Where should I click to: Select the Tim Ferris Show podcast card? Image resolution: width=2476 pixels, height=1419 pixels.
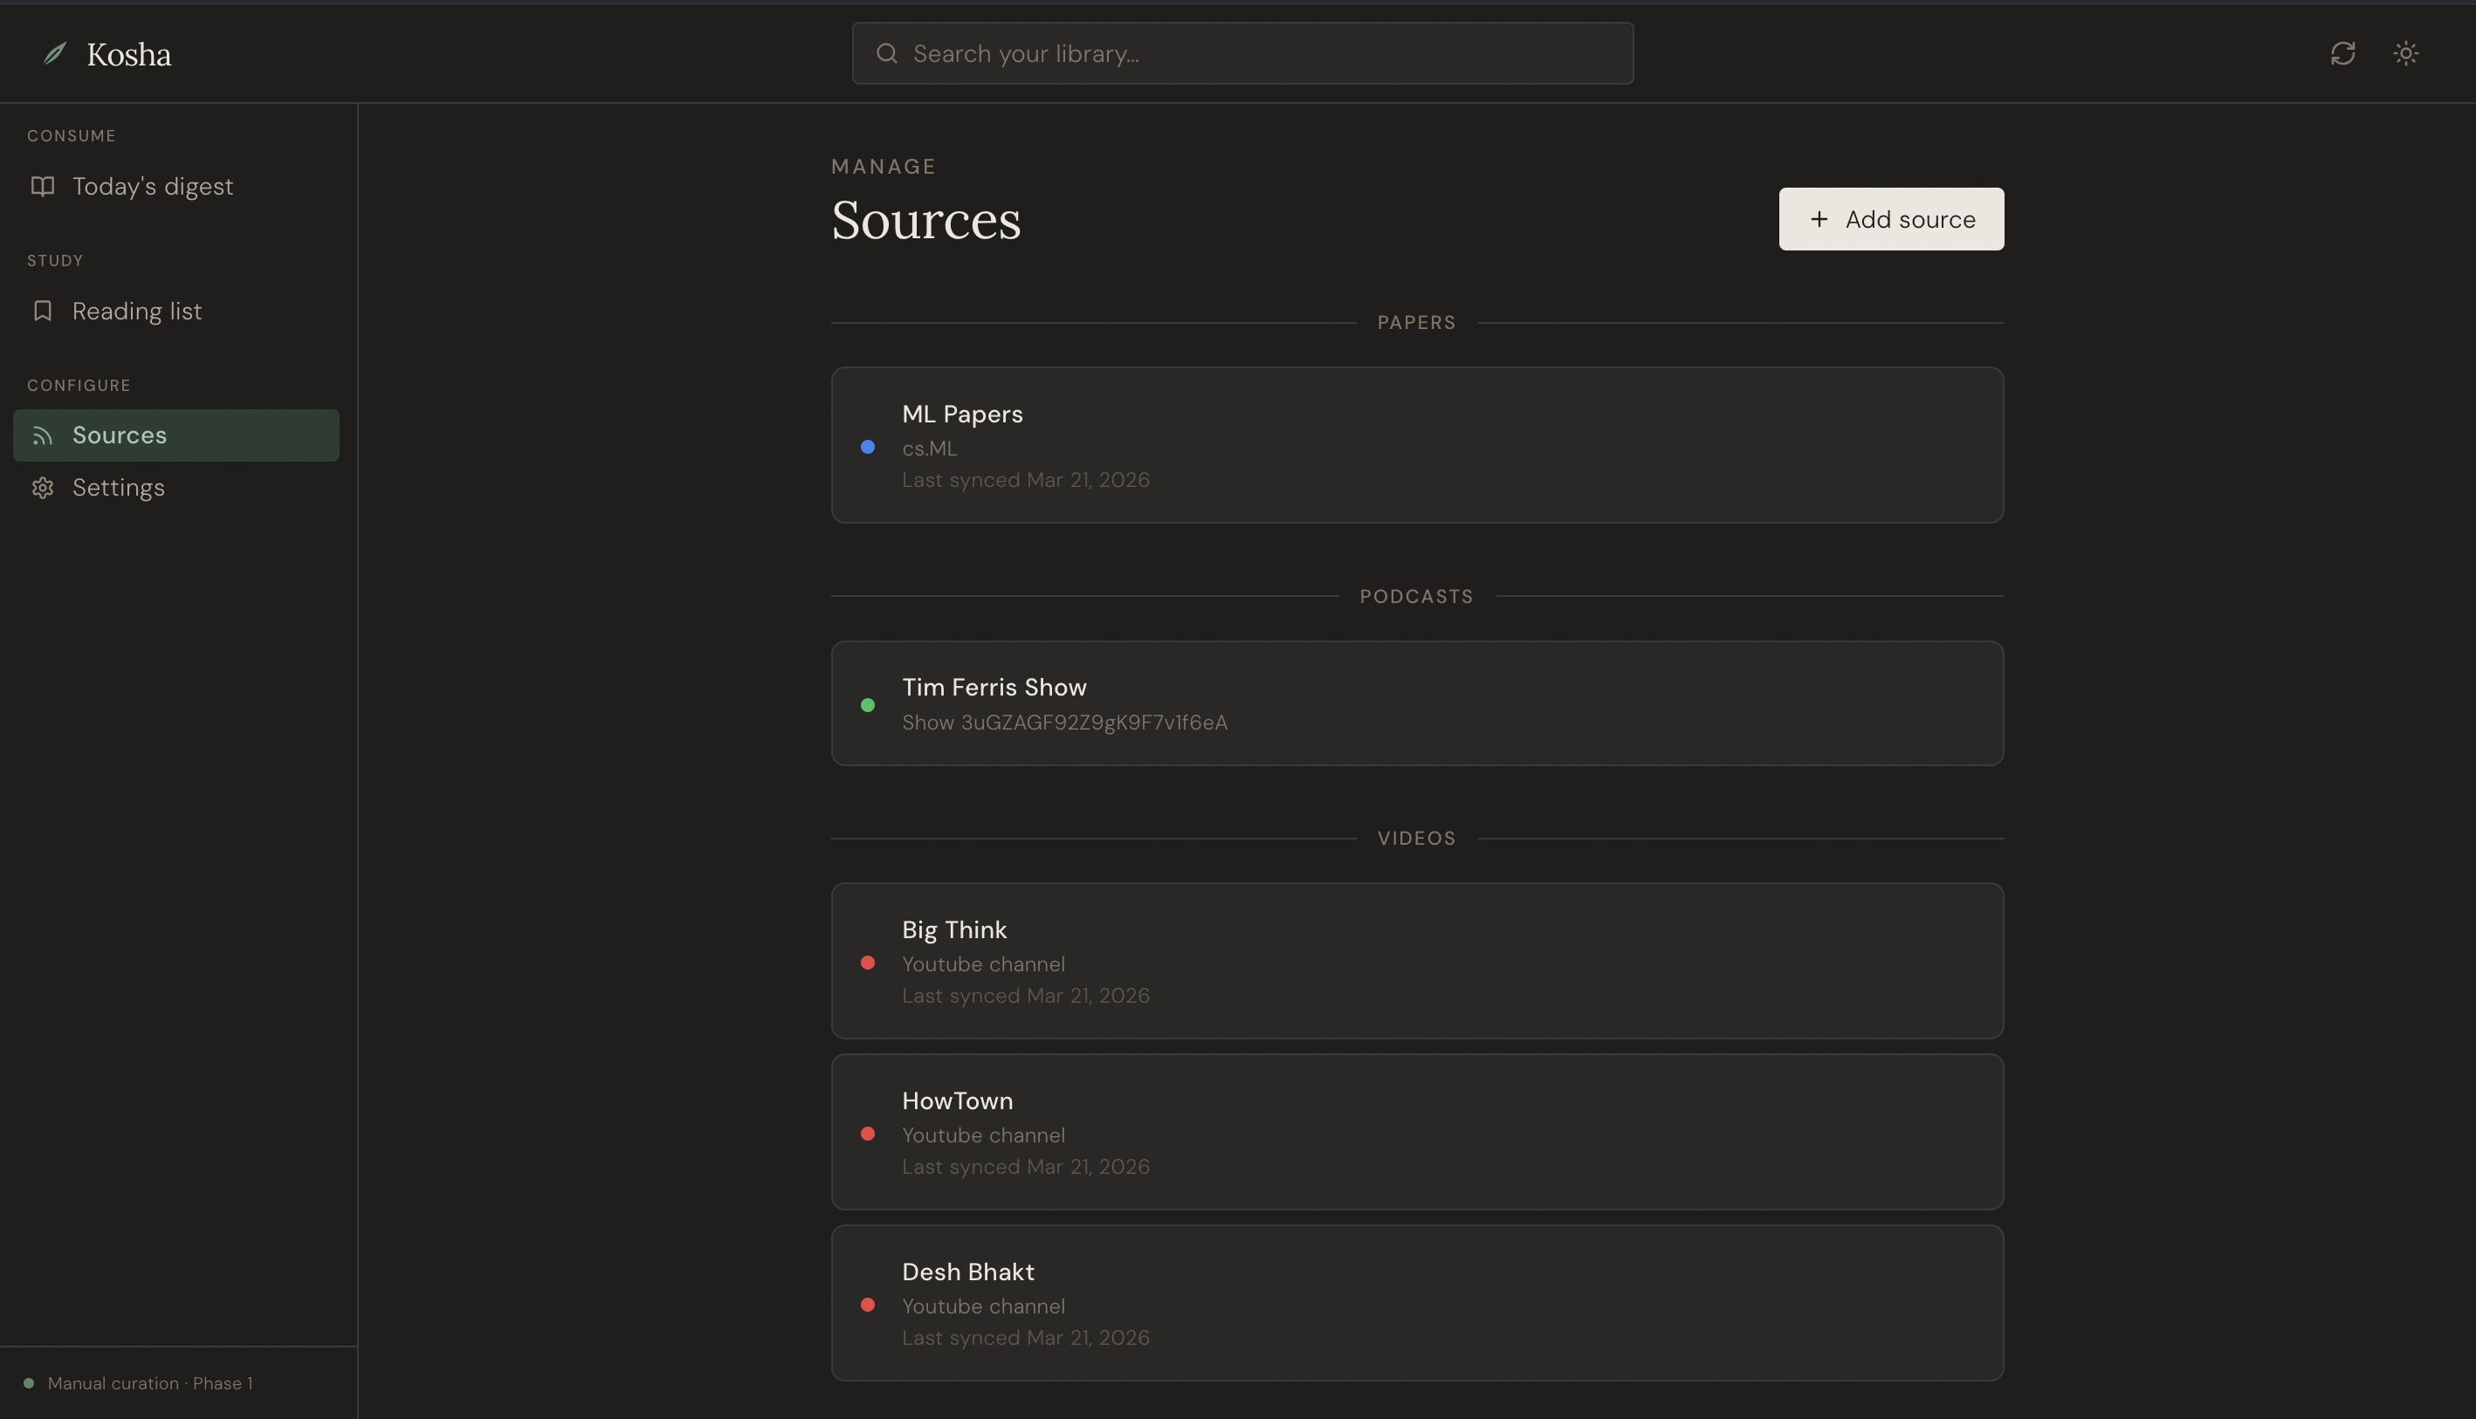pyautogui.click(x=1416, y=703)
